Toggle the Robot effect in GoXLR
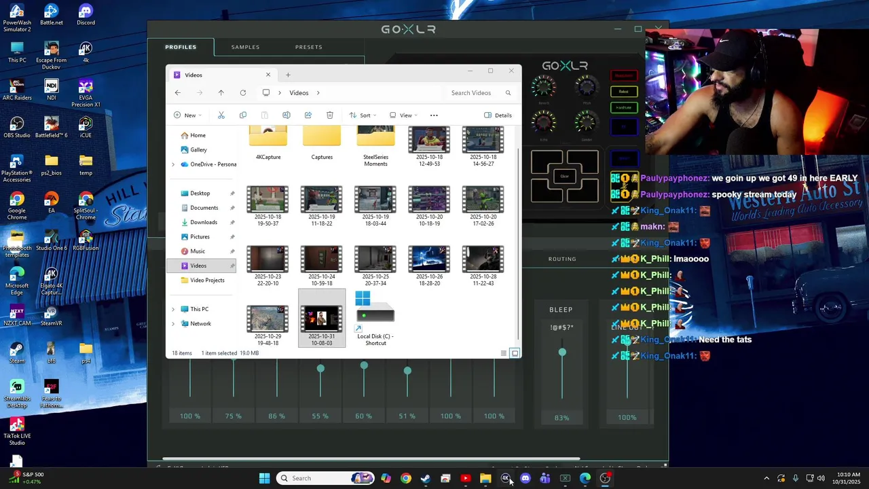869x489 pixels. [623, 92]
